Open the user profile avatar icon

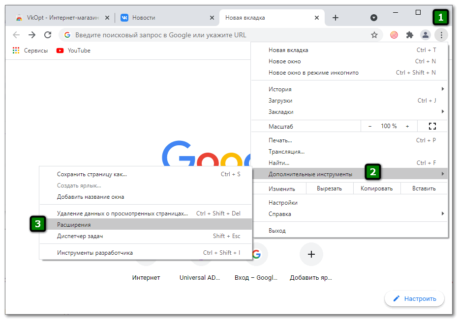tap(426, 35)
